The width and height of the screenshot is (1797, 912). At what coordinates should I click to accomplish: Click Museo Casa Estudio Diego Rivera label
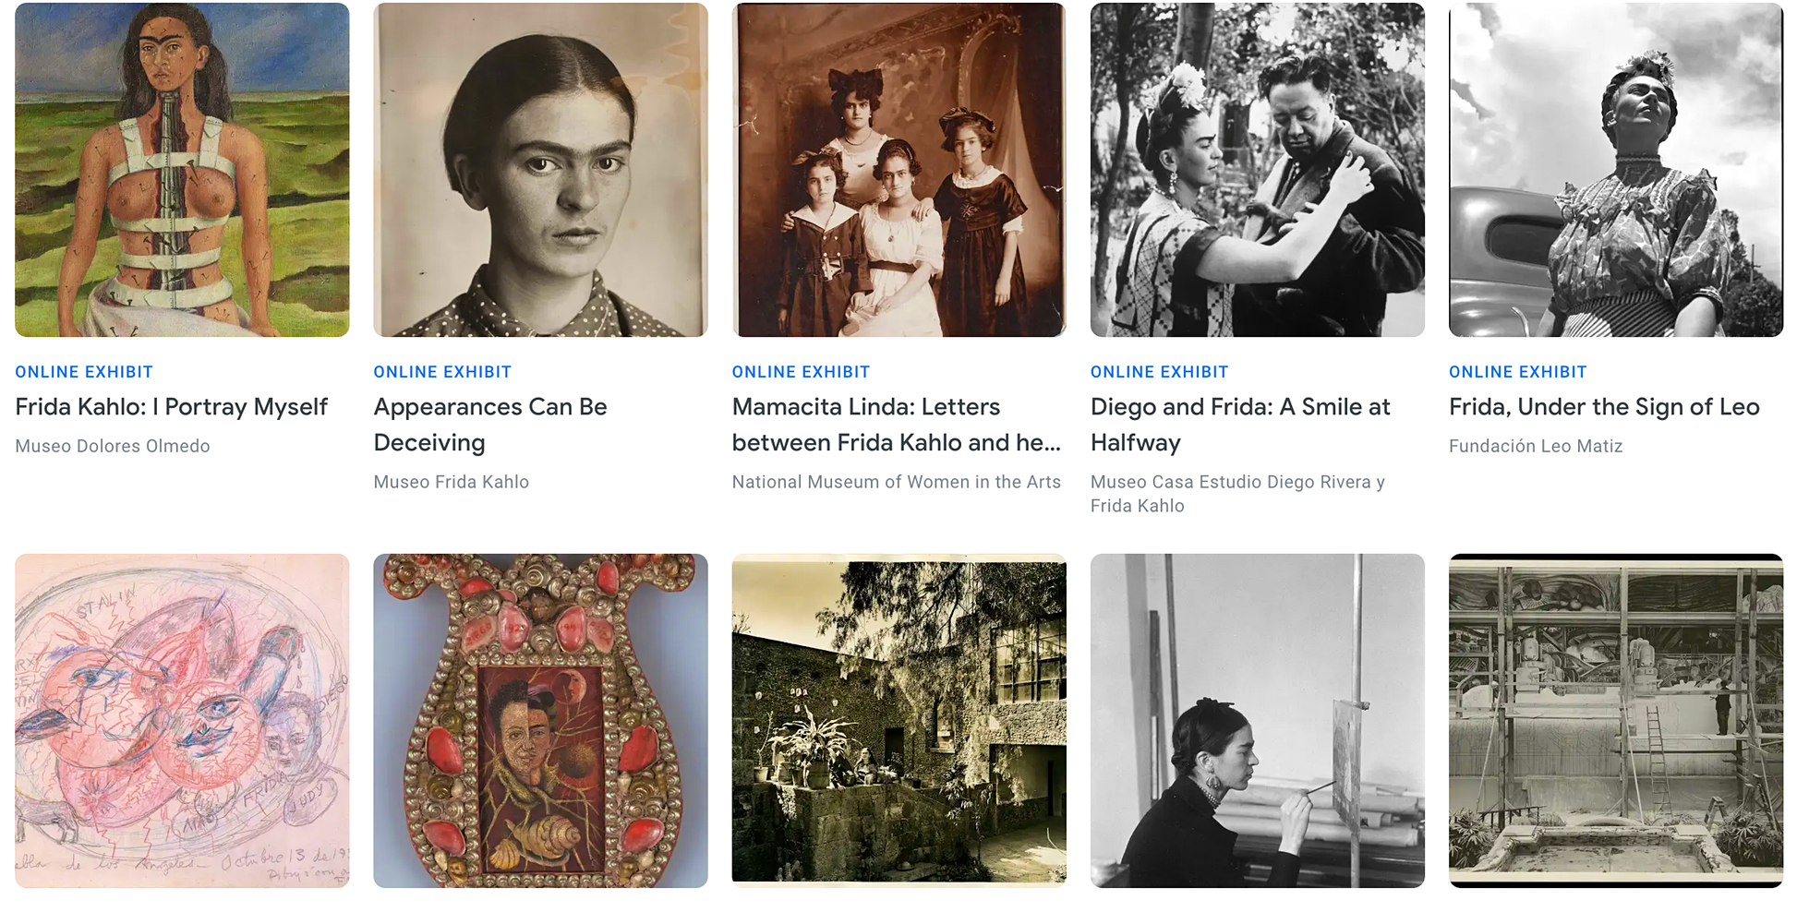tap(1237, 494)
